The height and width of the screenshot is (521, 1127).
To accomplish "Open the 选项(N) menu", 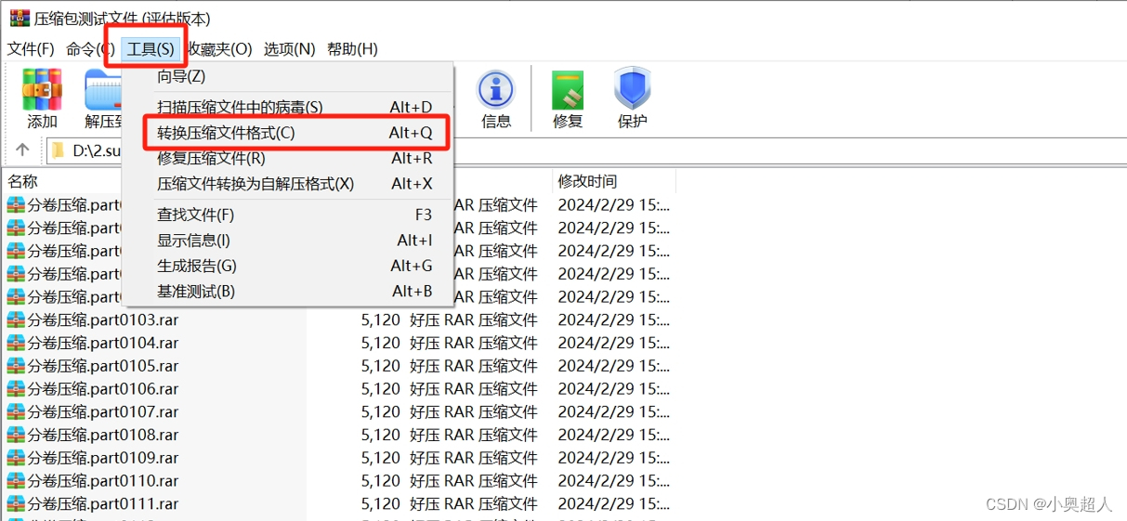I will (290, 48).
